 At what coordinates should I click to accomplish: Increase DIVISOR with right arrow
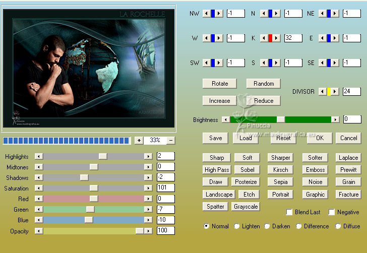point(335,92)
